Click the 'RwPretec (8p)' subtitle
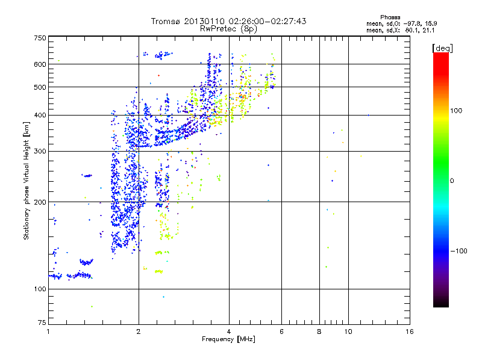The width and height of the screenshot is (482, 361). (x=228, y=29)
